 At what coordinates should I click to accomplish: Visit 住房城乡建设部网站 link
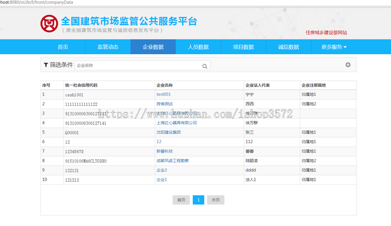point(326,33)
